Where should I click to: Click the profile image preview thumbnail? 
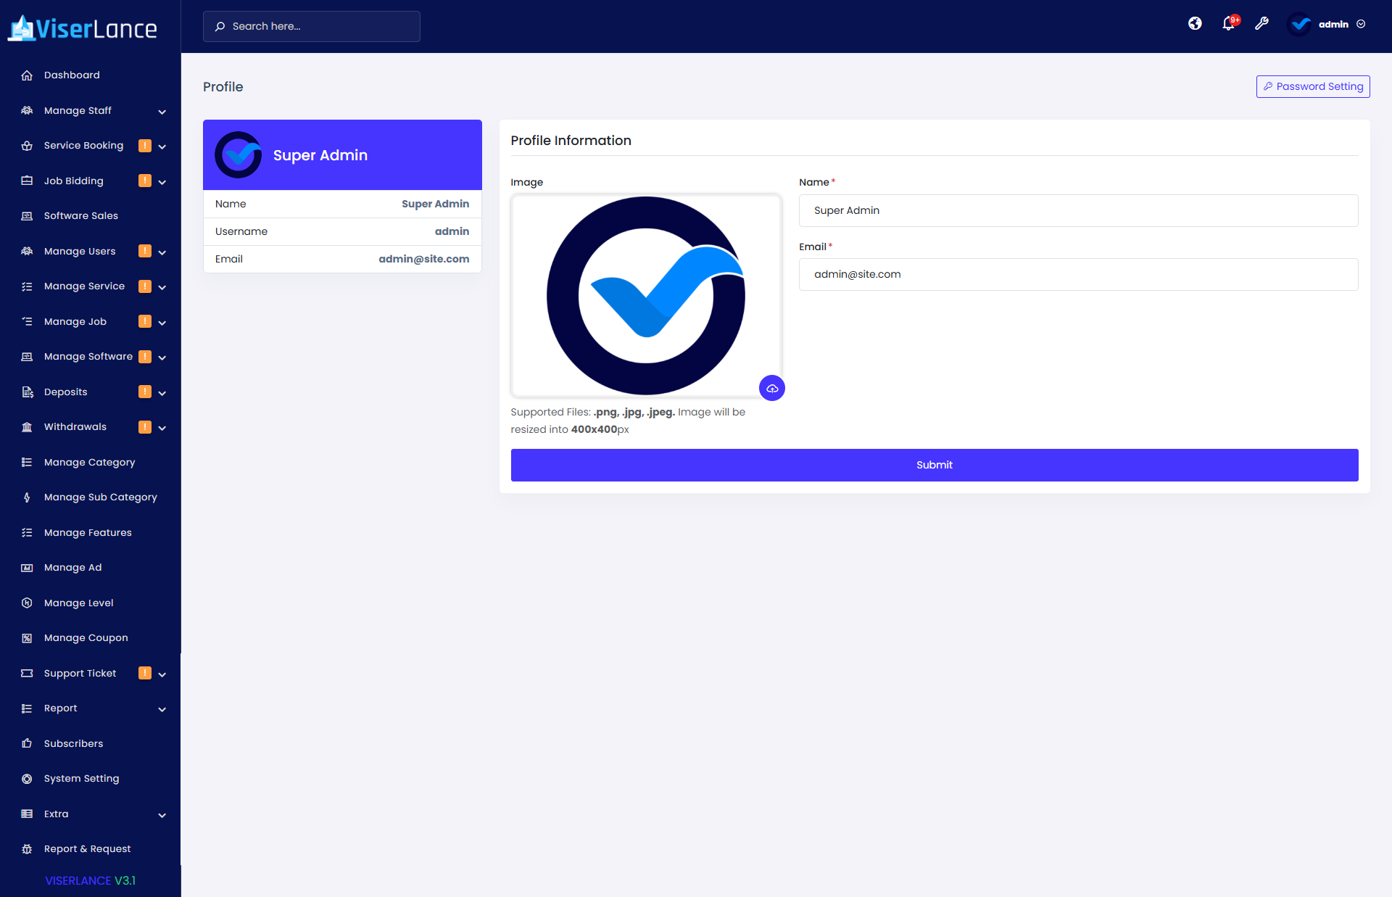pyautogui.click(x=645, y=296)
